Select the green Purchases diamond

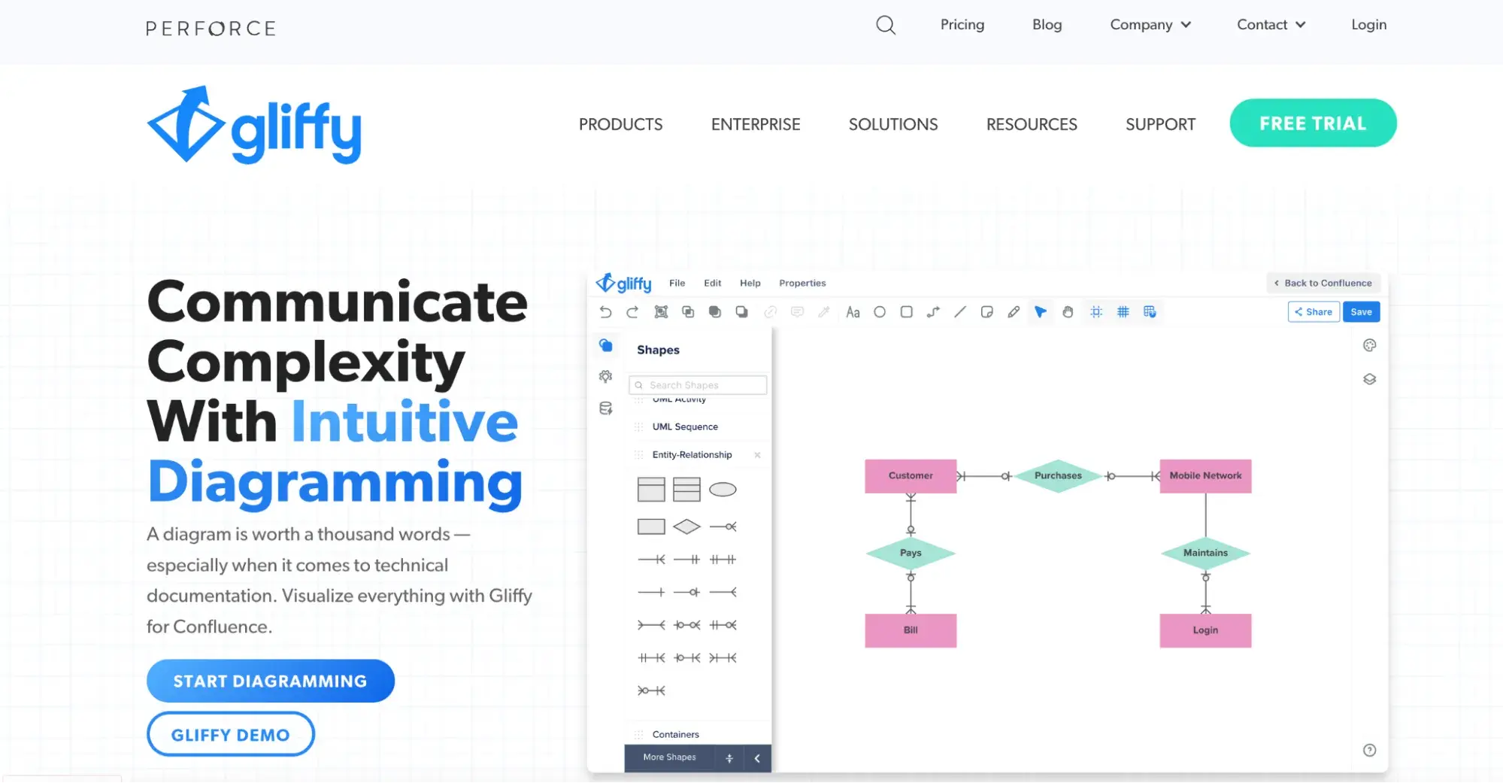(1058, 476)
